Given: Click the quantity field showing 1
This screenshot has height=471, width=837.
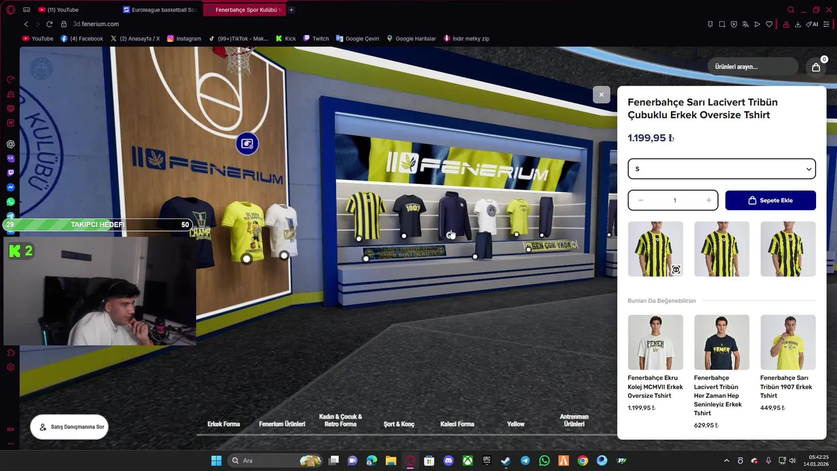Looking at the screenshot, I should [x=674, y=200].
